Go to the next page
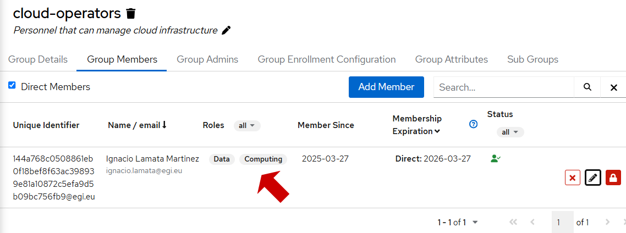 pos(607,222)
